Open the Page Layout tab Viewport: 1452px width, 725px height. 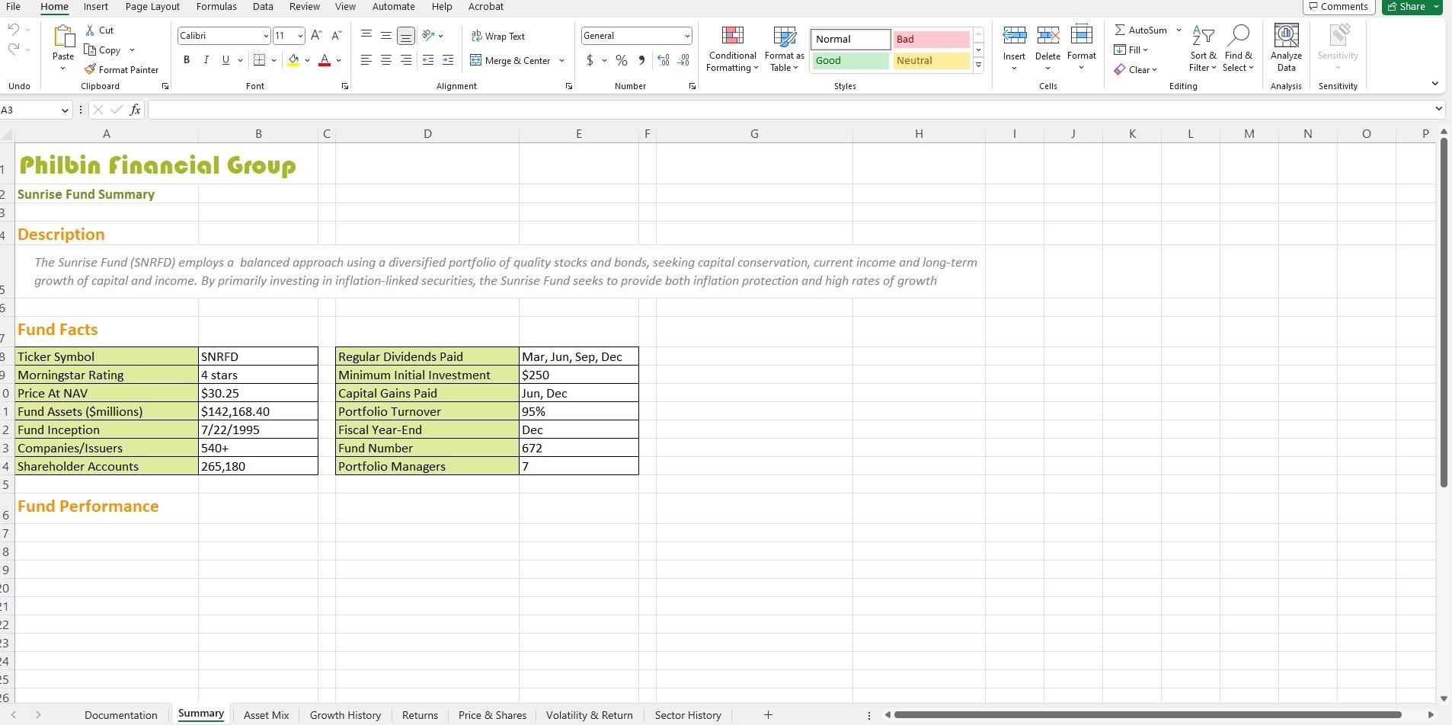click(152, 7)
